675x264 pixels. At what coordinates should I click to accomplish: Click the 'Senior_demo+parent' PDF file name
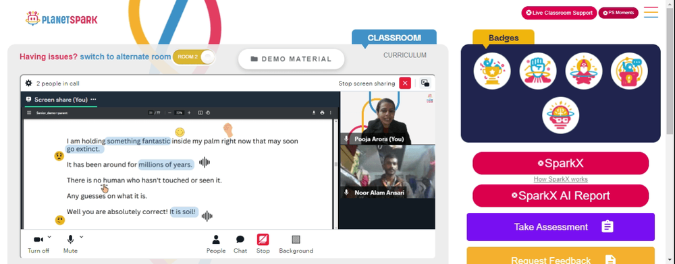point(52,113)
